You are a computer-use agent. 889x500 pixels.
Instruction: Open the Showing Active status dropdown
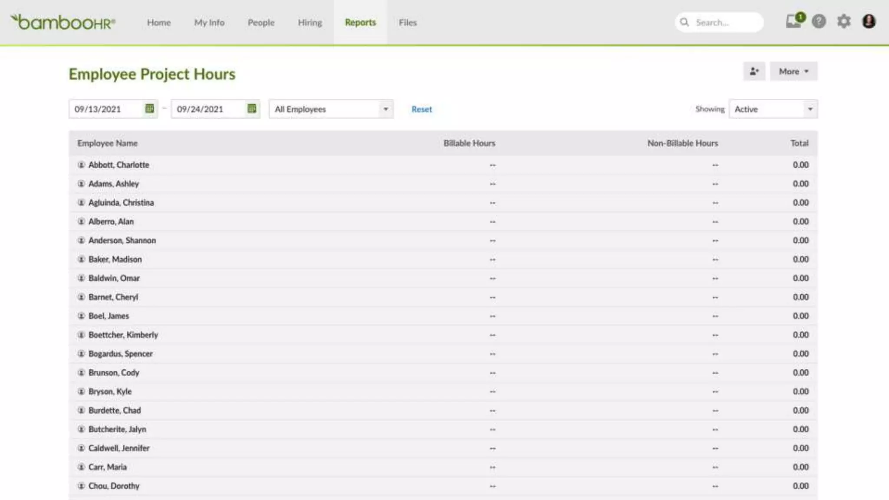(x=773, y=109)
